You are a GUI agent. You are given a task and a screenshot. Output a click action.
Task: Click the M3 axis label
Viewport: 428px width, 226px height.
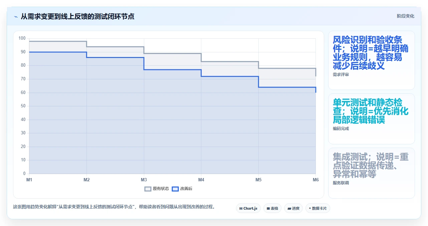coord(144,180)
